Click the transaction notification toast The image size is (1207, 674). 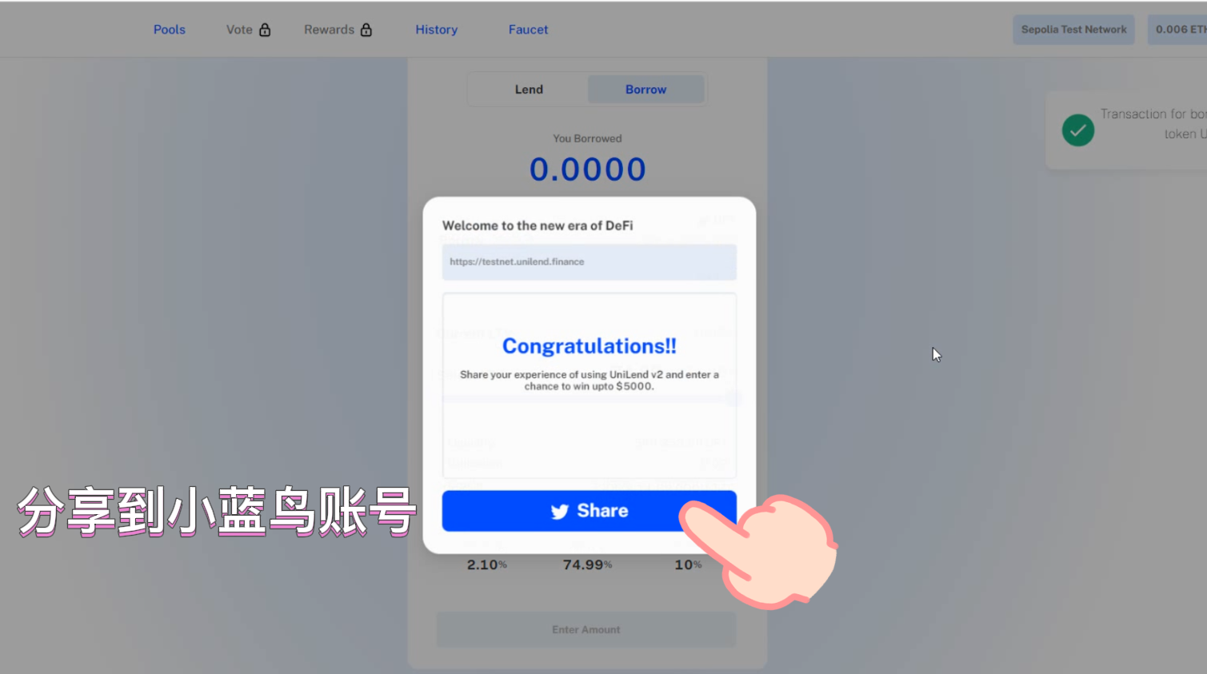point(1126,130)
